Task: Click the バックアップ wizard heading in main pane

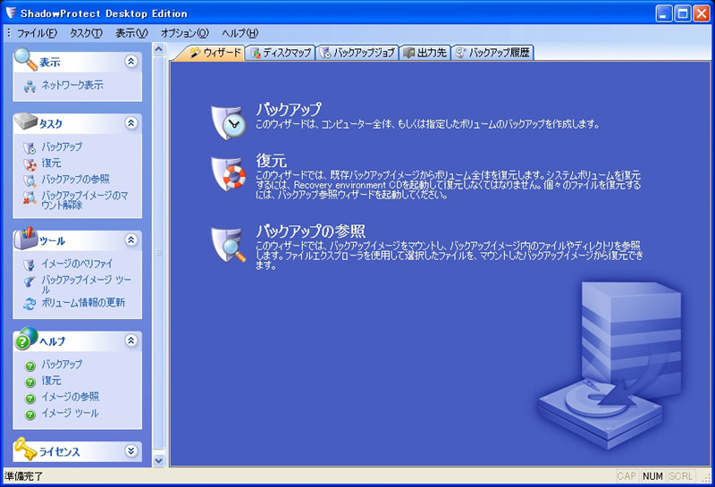Action: [x=288, y=109]
